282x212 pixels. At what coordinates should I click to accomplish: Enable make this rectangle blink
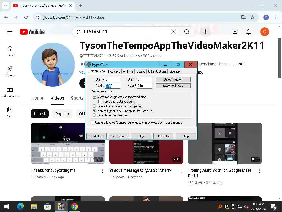click(x=100, y=102)
